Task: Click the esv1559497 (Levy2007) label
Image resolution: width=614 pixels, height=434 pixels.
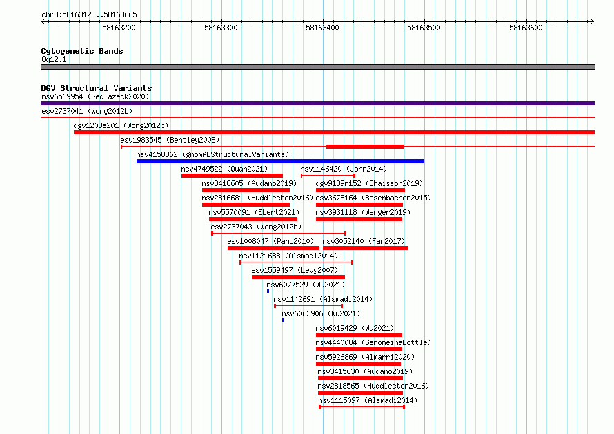Action: click(x=295, y=270)
